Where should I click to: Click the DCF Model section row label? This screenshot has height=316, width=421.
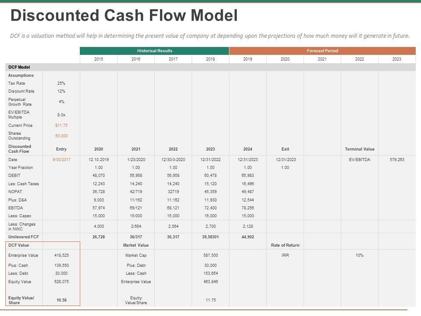click(19, 67)
